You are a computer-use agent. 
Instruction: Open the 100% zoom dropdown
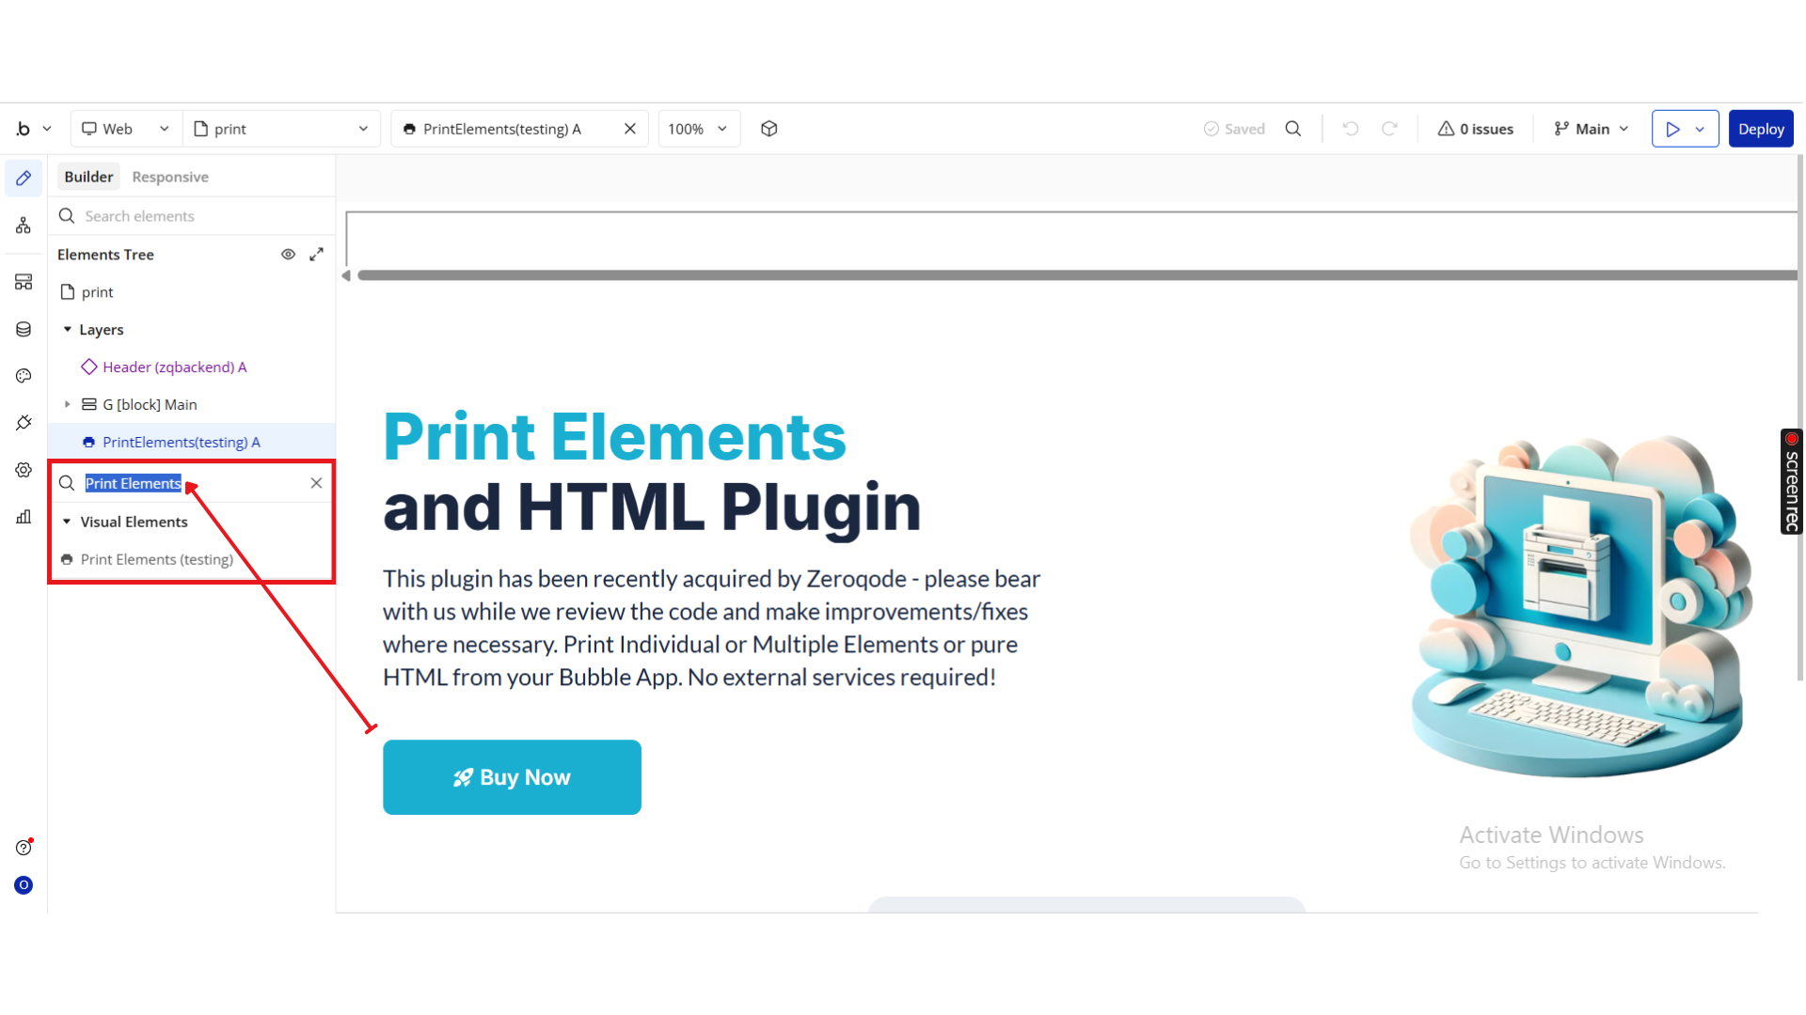[698, 129]
